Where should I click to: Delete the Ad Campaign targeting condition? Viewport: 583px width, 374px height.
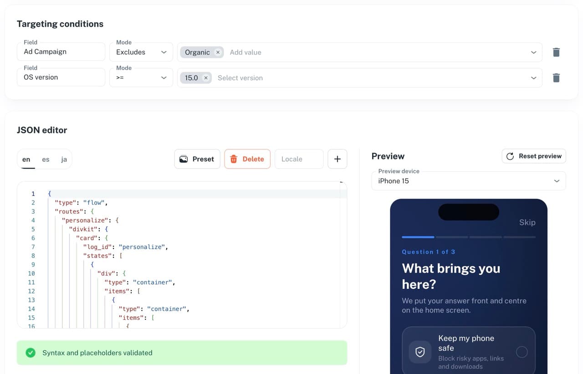pos(556,52)
